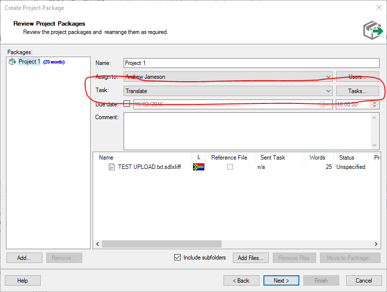Click the Status column header

click(347, 158)
